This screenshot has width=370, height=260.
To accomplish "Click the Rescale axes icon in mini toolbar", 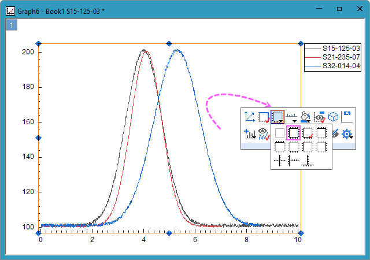I will point(250,117).
